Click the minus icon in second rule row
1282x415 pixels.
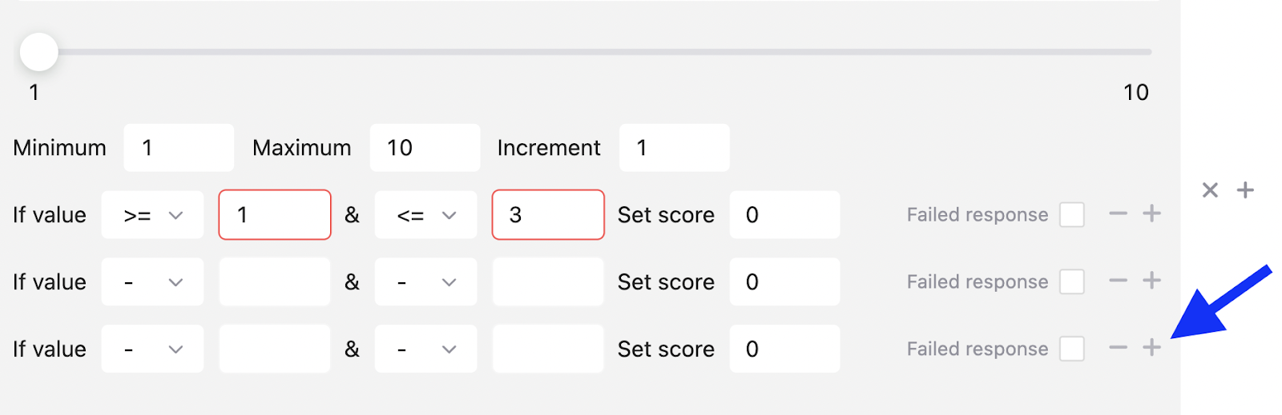coord(1118,281)
